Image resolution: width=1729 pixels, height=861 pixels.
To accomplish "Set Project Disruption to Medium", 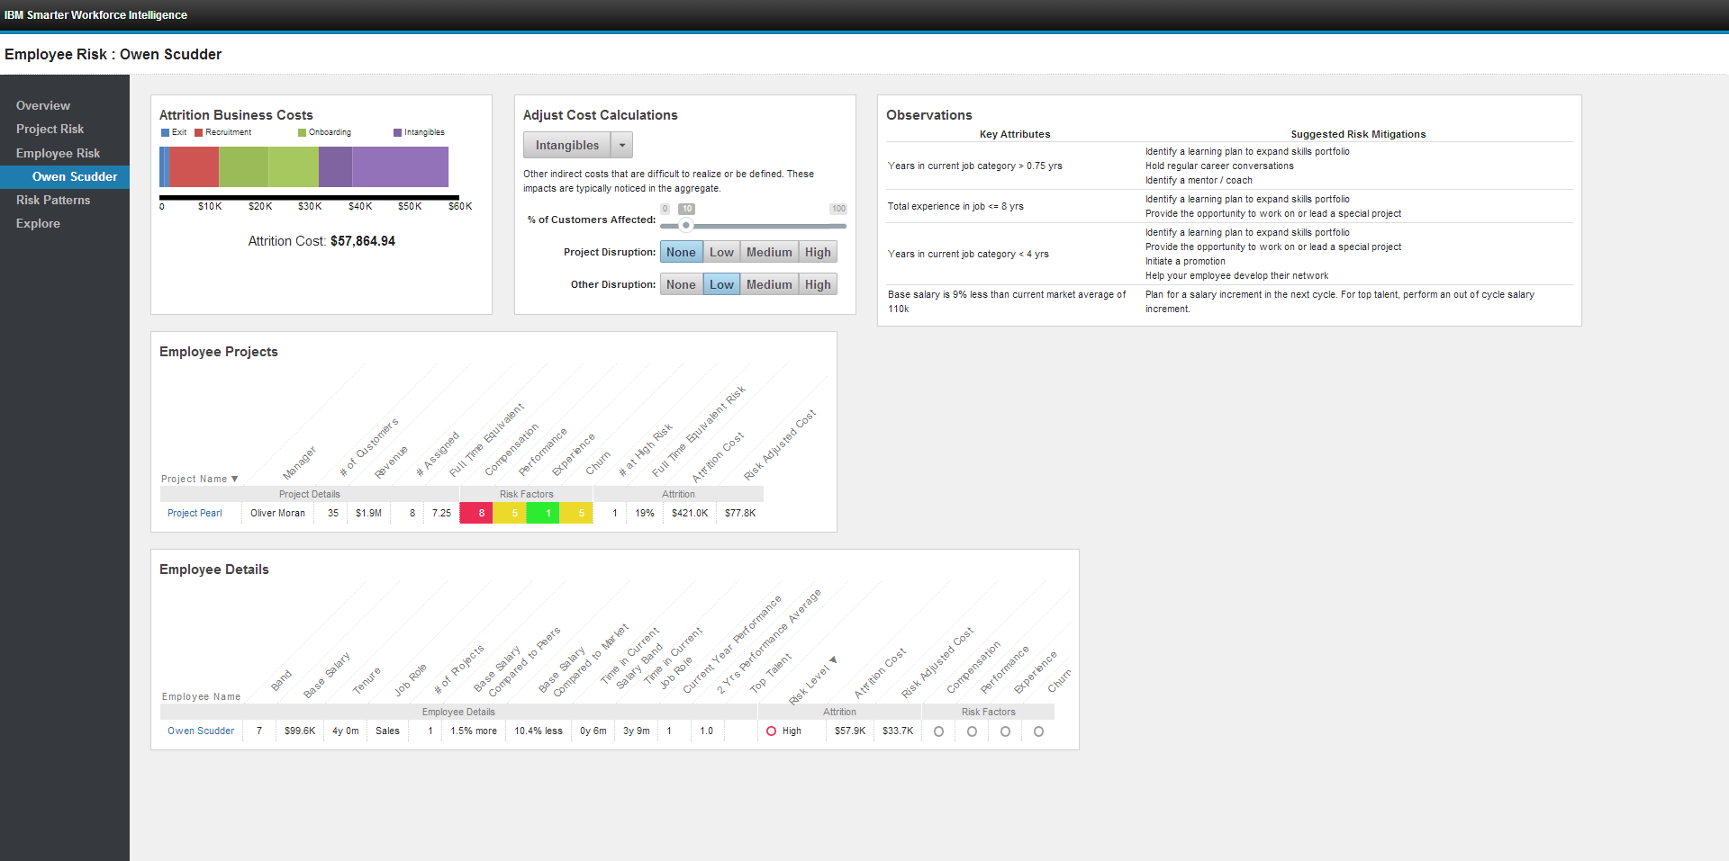I will (769, 252).
